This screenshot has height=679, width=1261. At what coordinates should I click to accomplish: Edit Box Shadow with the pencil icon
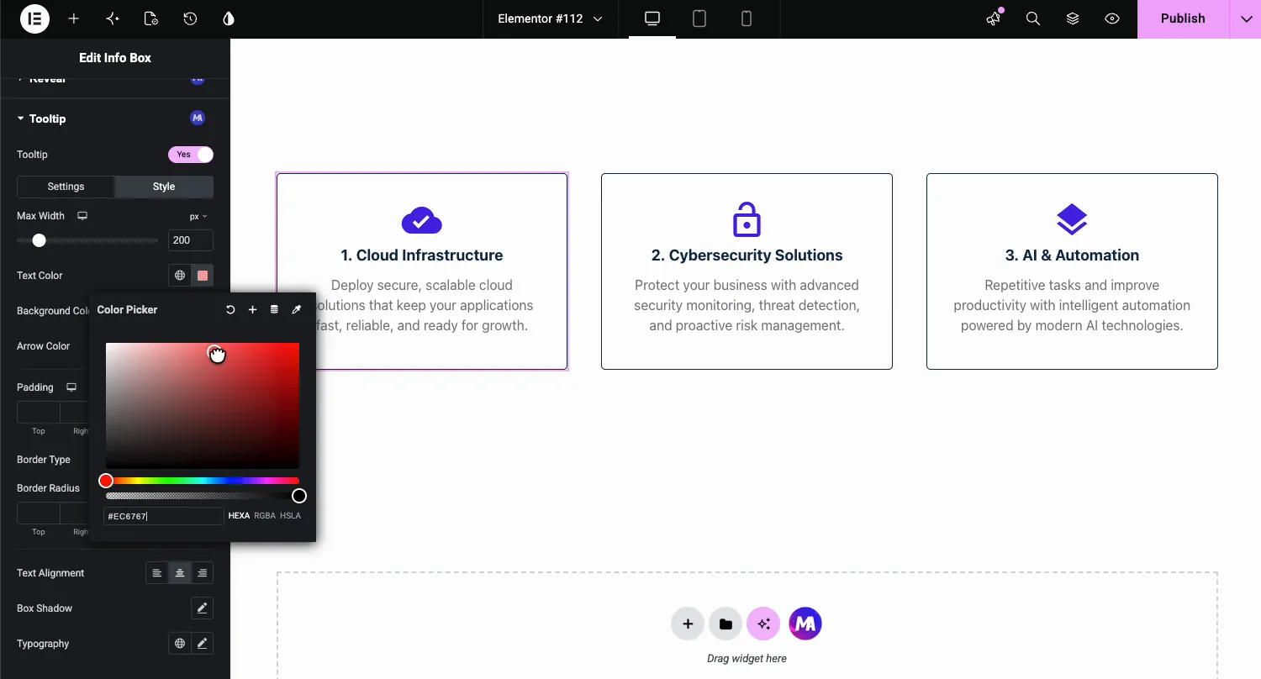pos(202,608)
